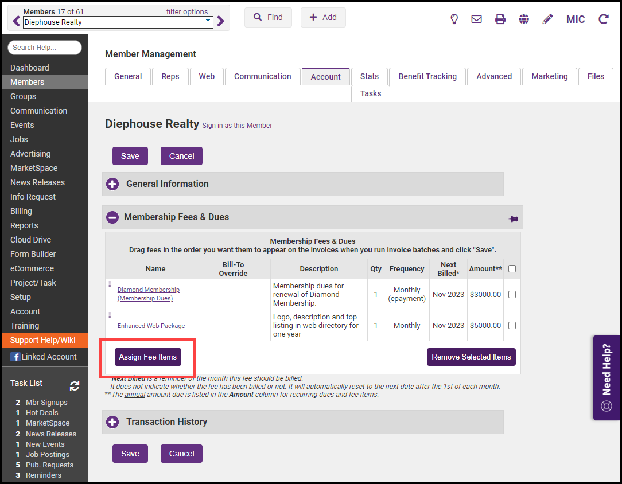
Task: Click the pencil edit icon
Action: click(547, 19)
